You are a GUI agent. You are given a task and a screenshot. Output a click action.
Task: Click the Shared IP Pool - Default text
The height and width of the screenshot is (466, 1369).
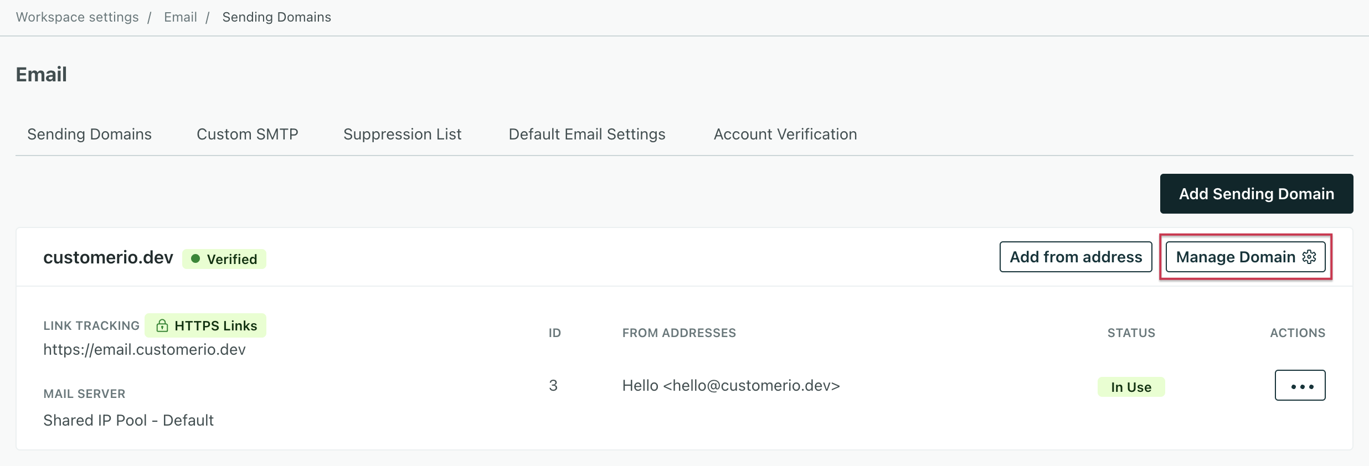click(x=128, y=421)
